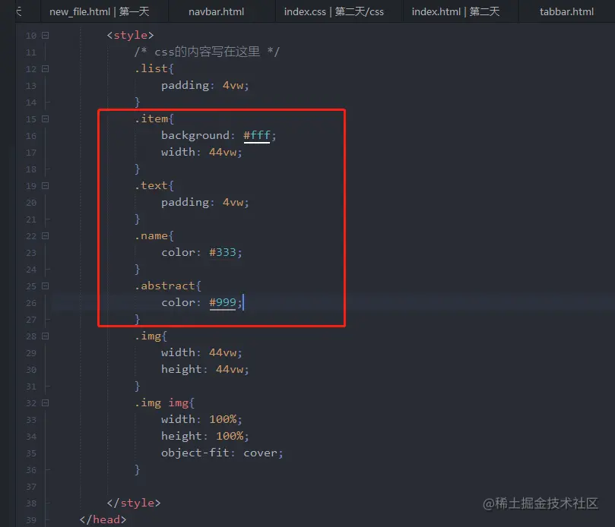Click the .name selector
Screen dimensions: 615x527
point(151,236)
